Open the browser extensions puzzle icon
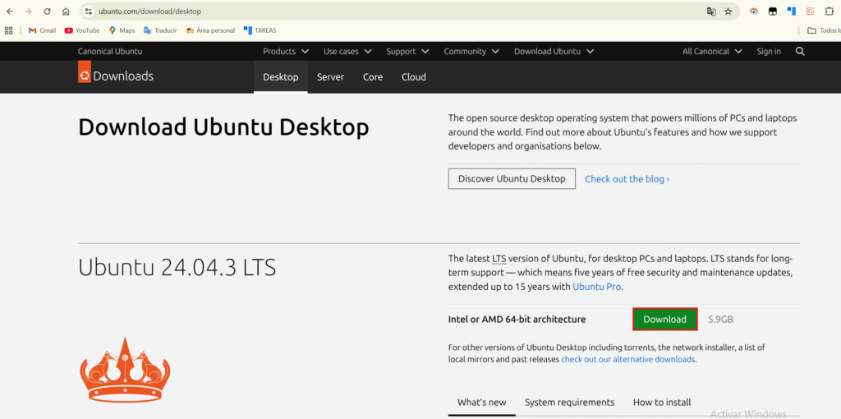This screenshot has width=841, height=419. (830, 12)
